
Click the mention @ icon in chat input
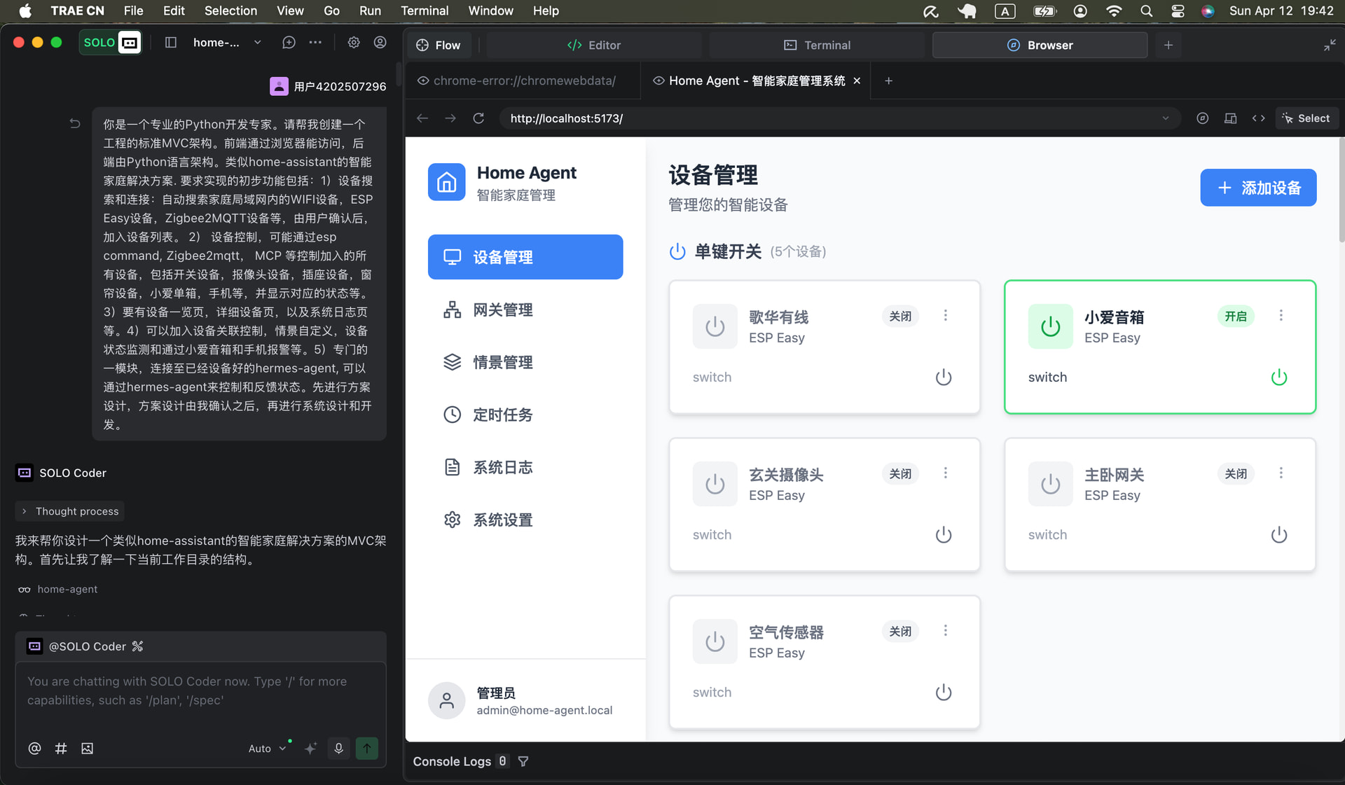click(x=34, y=749)
